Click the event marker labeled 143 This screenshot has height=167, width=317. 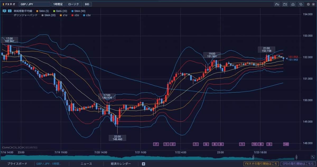tap(286, 144)
